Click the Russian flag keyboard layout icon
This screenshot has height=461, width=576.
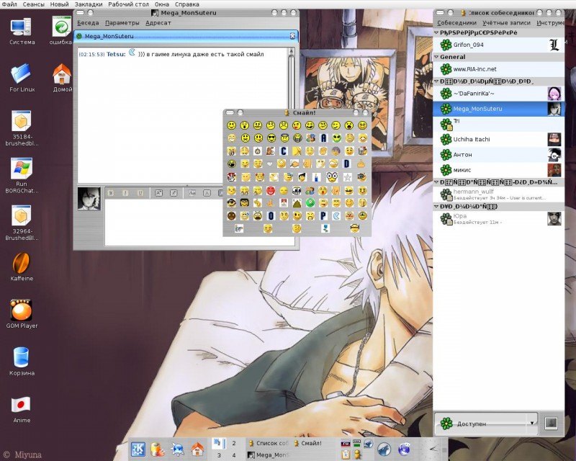(x=346, y=444)
